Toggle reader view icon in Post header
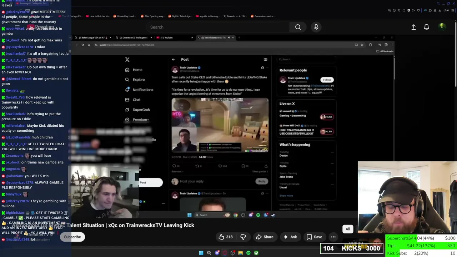 (x=265, y=60)
